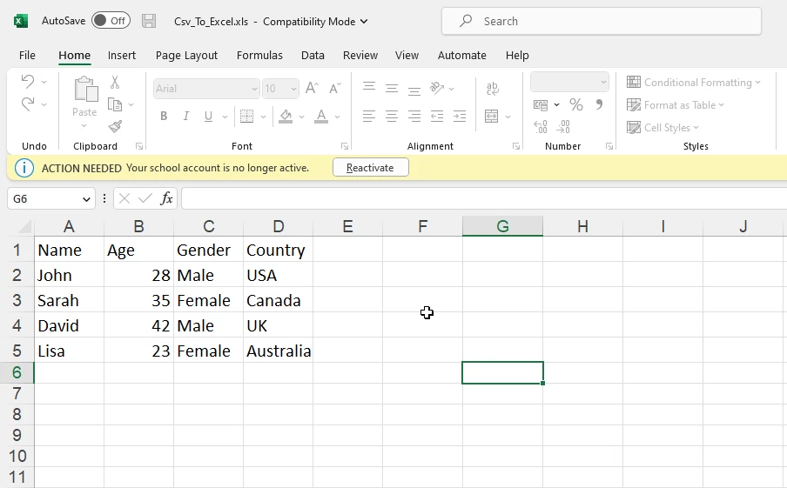Open the File menu

click(27, 55)
